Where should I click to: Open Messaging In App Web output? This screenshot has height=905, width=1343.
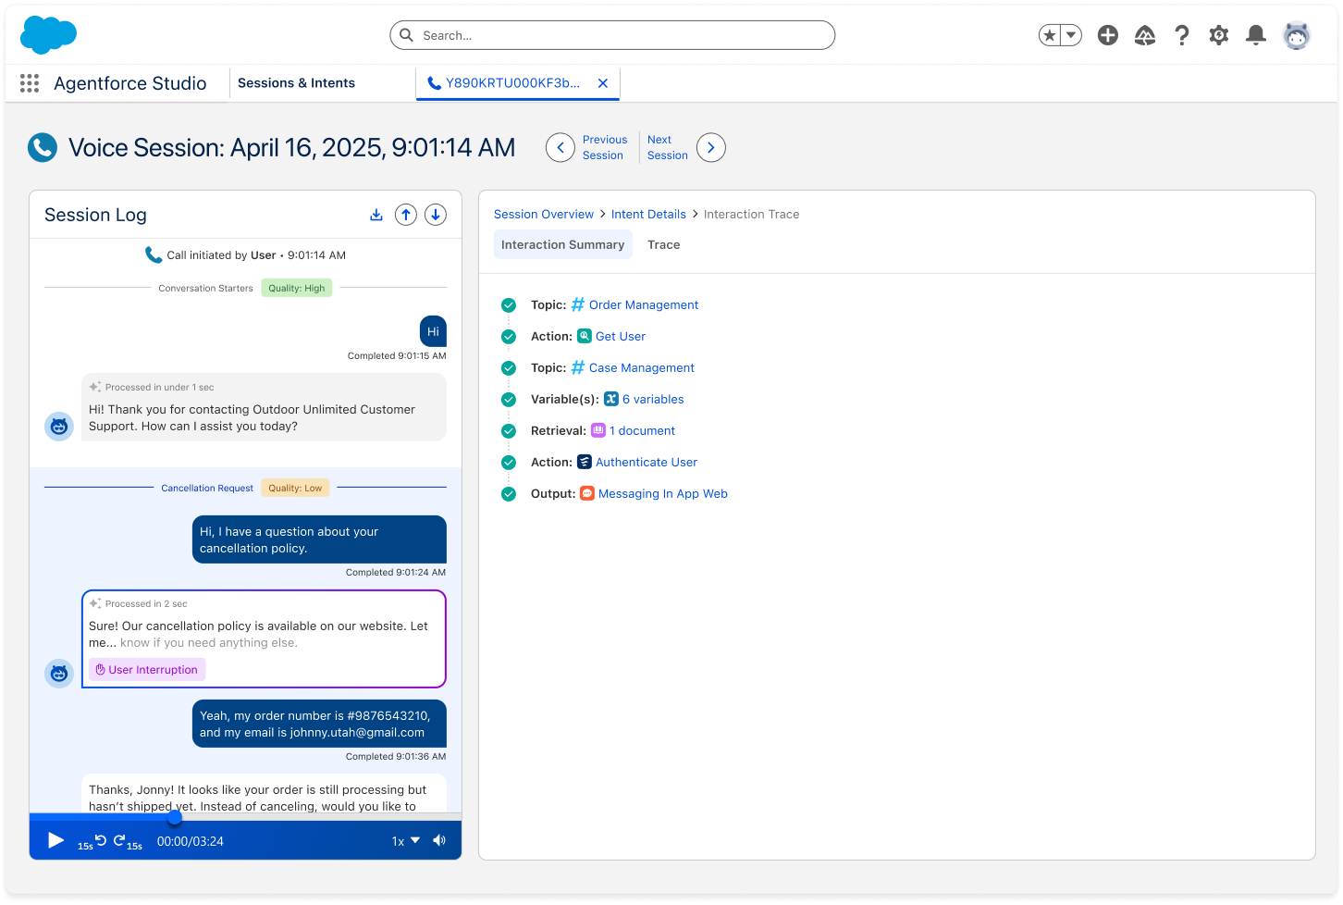point(663,493)
